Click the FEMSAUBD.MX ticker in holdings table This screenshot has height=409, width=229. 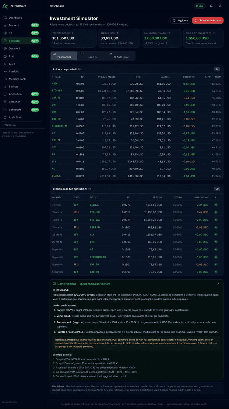tap(60, 126)
